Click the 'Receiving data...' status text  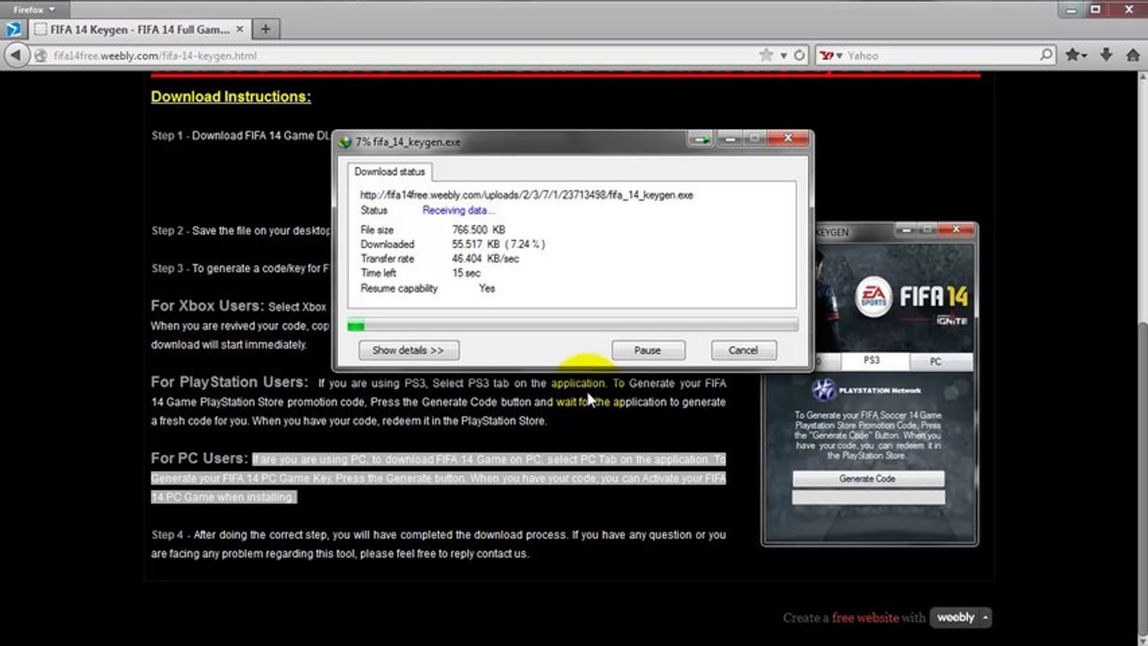458,211
